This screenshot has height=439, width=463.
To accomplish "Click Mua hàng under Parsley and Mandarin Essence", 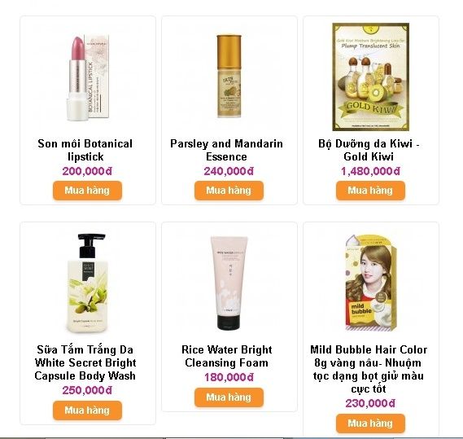I will [x=229, y=191].
